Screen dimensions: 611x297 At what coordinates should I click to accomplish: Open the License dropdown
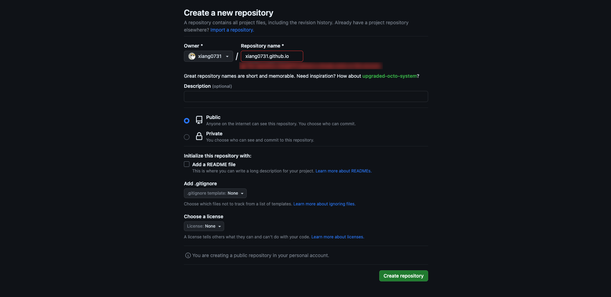click(204, 226)
